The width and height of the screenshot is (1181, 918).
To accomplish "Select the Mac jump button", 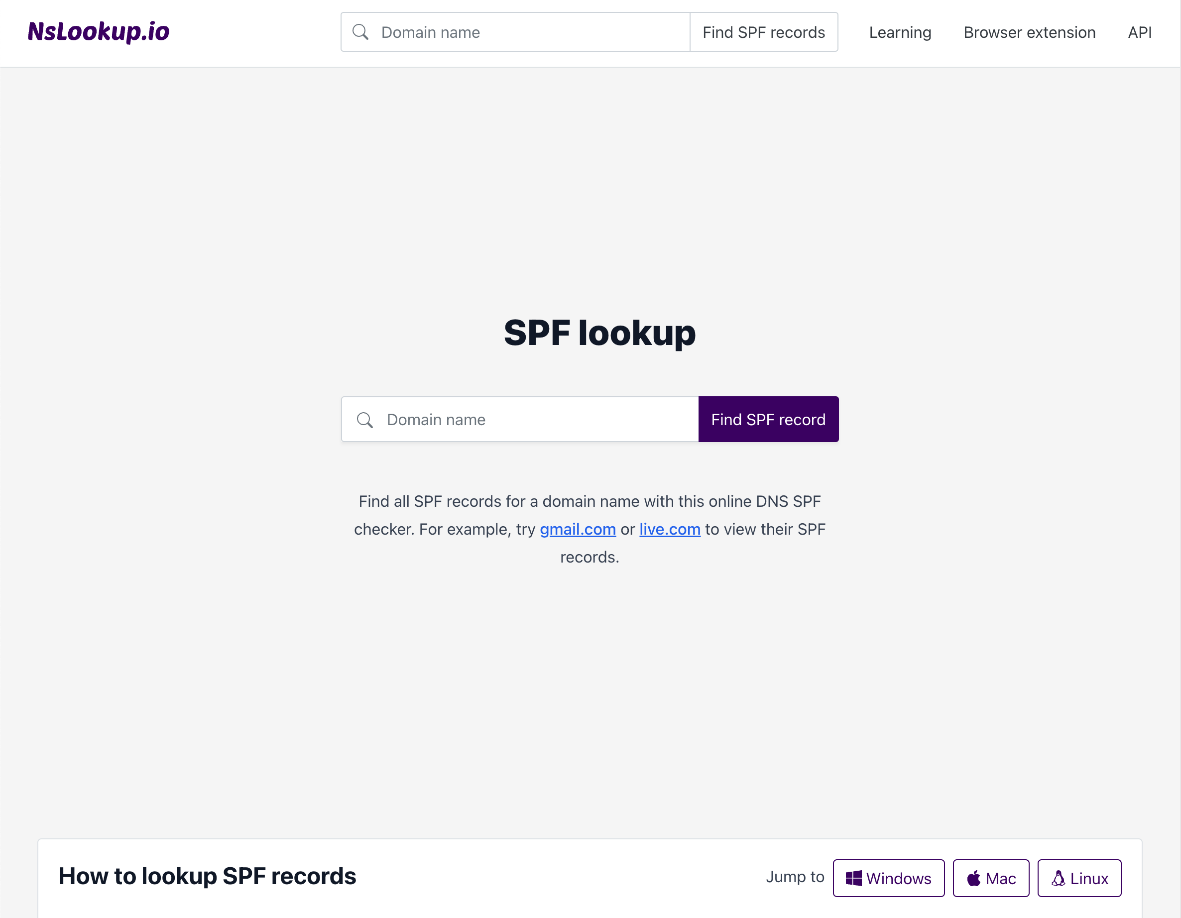I will tap(991, 878).
